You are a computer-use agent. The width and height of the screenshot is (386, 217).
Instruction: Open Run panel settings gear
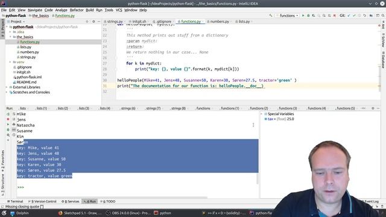click(373, 108)
